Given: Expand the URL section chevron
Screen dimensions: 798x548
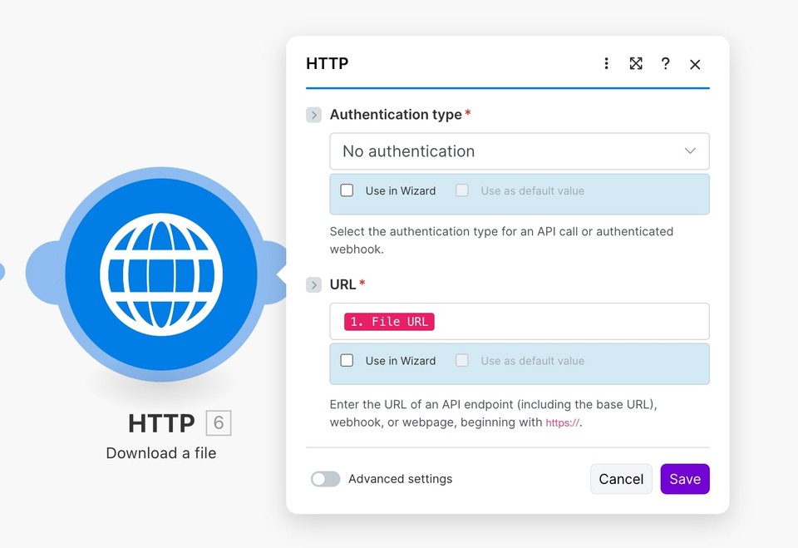Looking at the screenshot, I should (313, 284).
